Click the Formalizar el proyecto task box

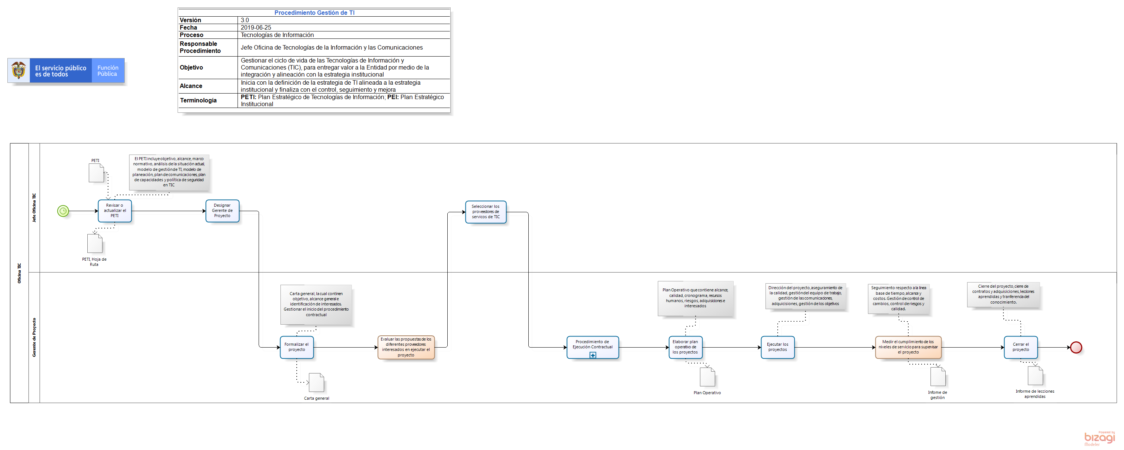click(x=297, y=347)
